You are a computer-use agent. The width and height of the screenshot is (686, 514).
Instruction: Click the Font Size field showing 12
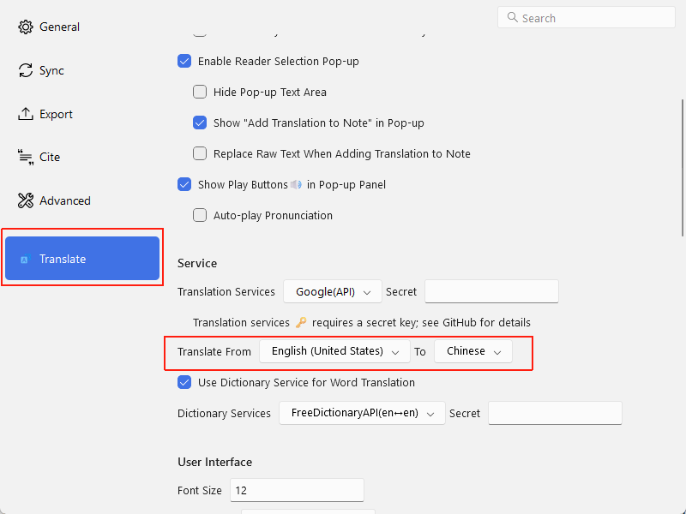(297, 490)
